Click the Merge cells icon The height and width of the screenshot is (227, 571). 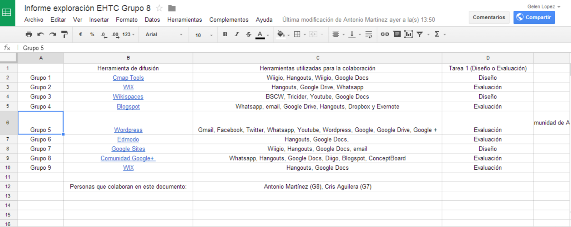point(313,35)
